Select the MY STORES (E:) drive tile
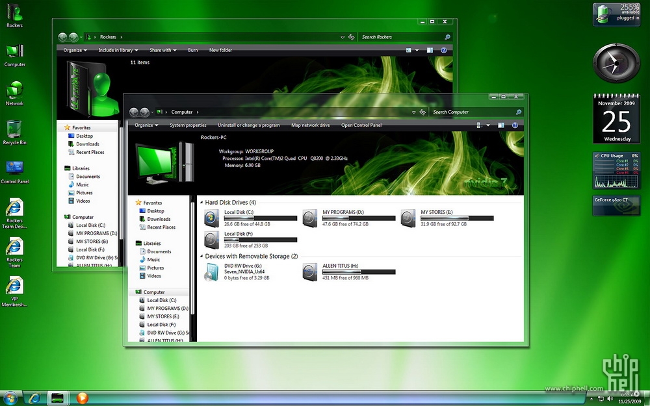 447,218
